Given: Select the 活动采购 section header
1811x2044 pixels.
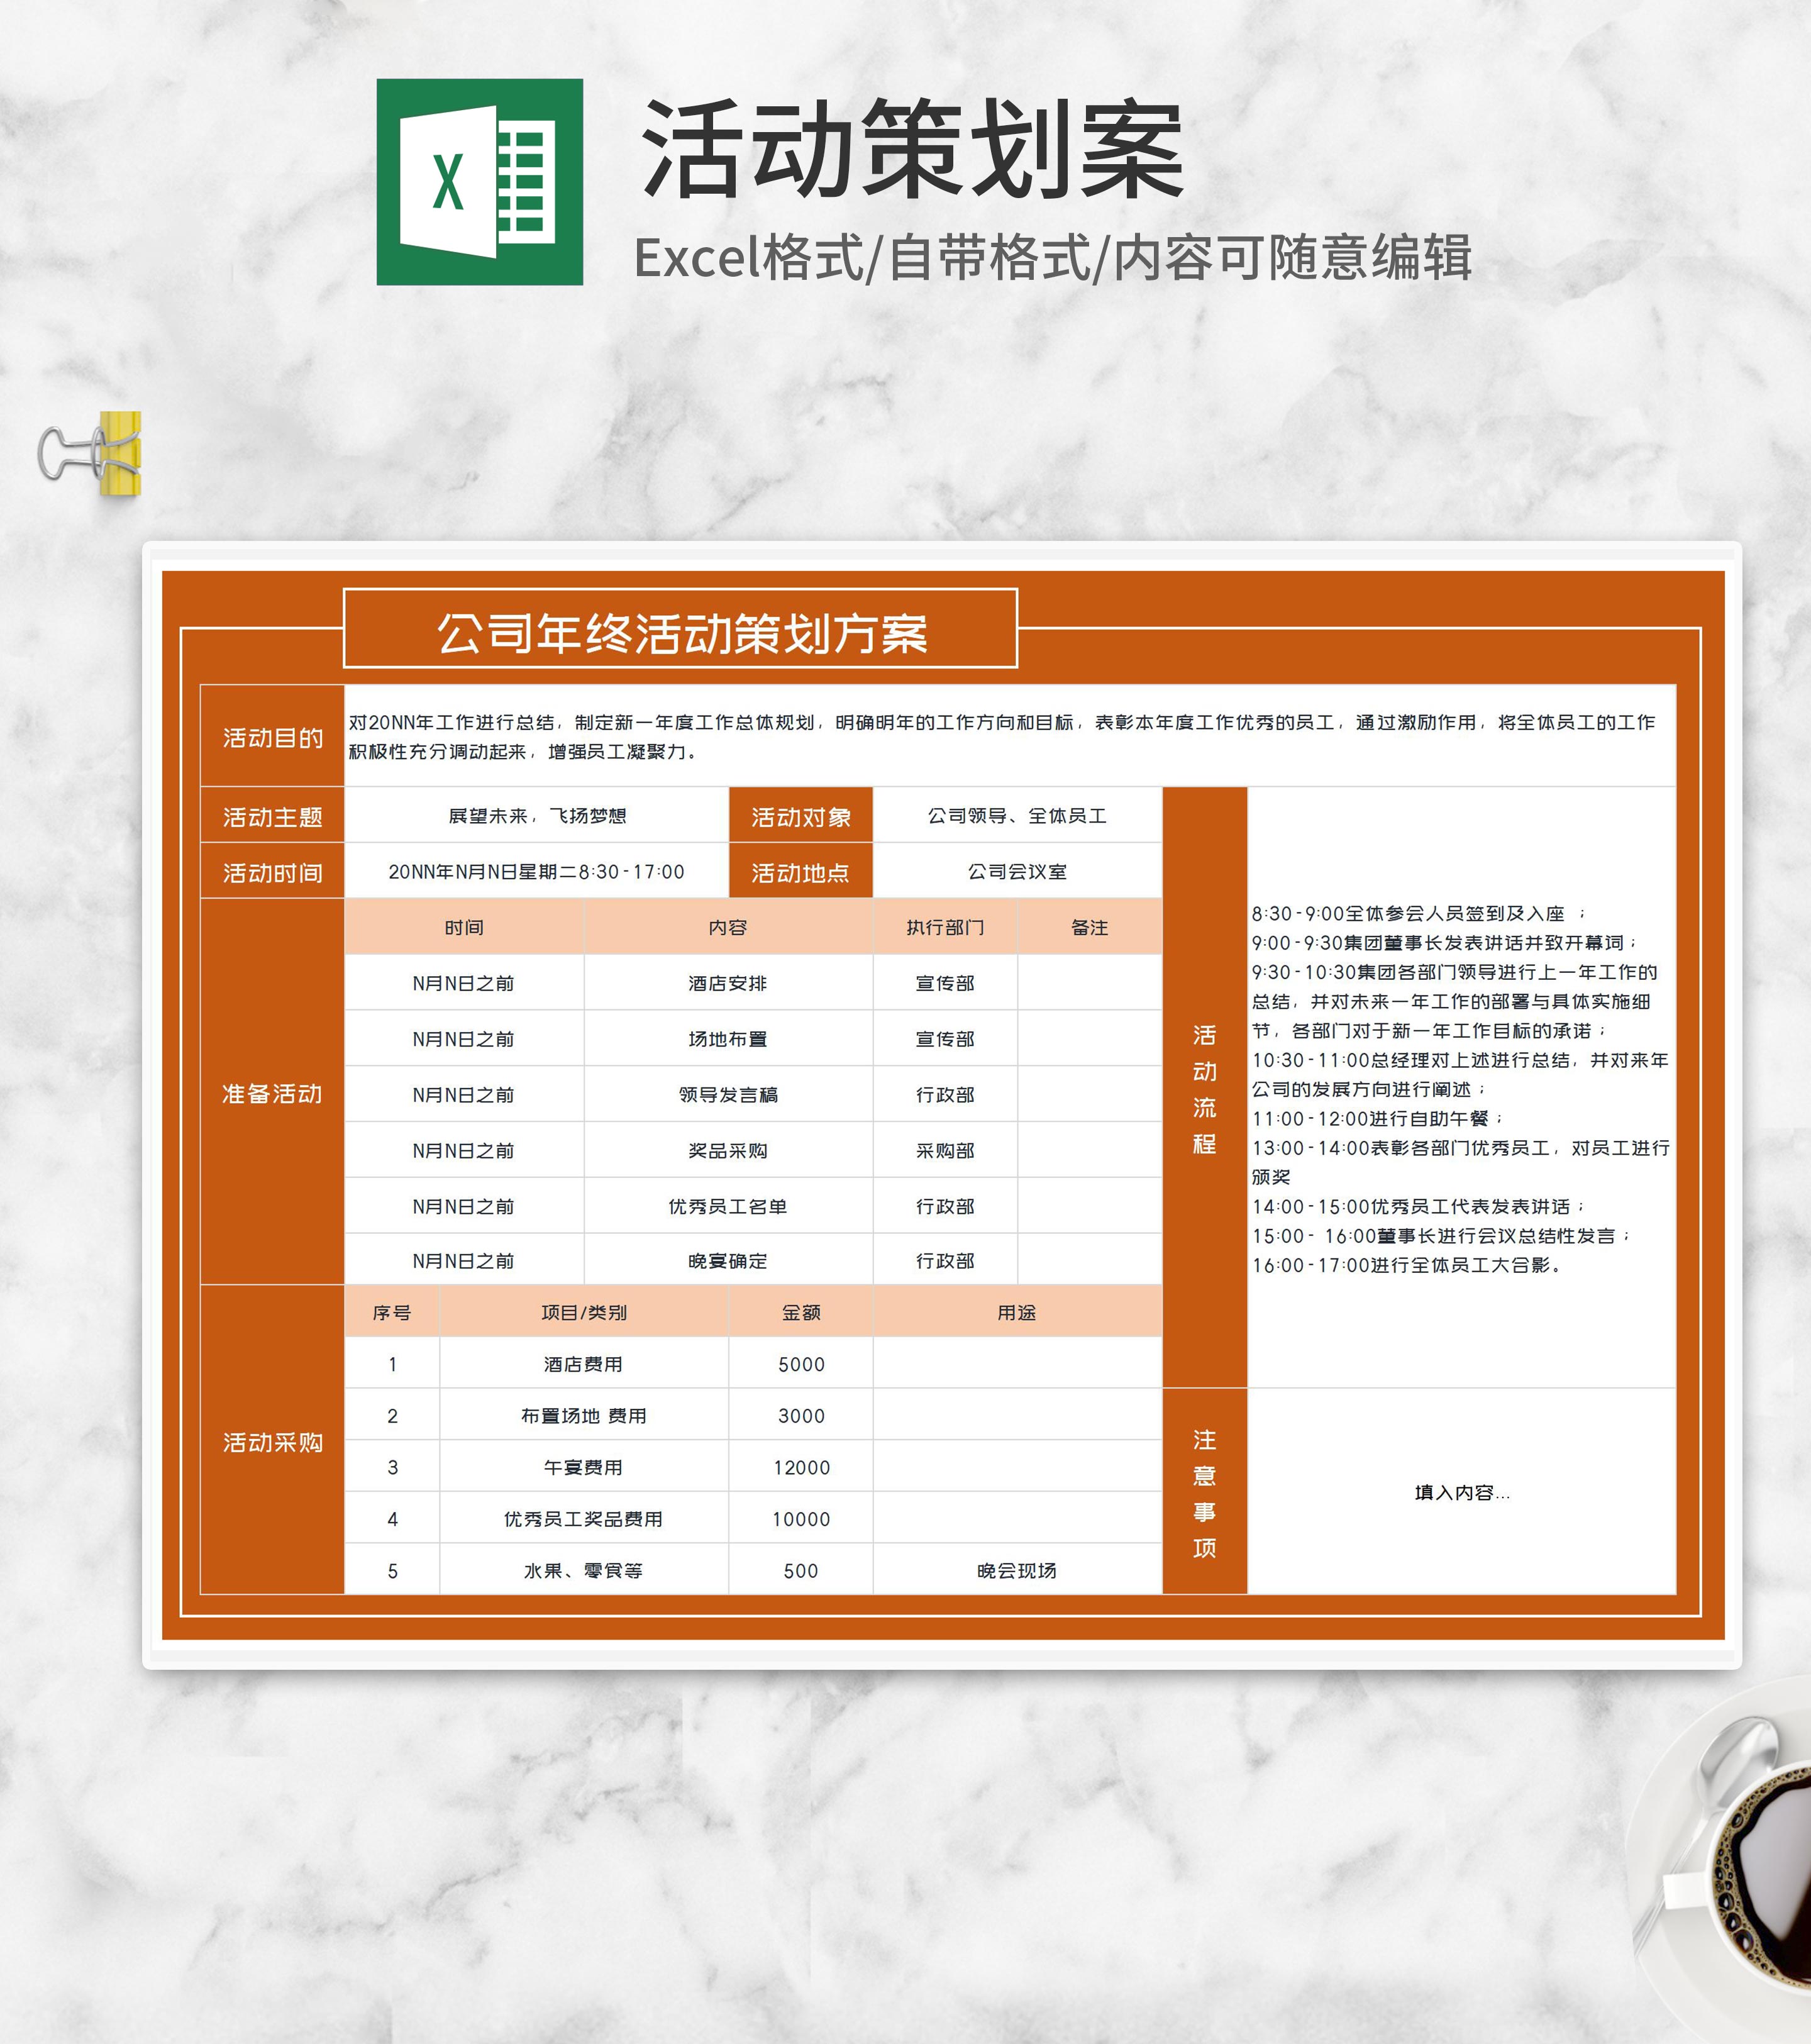Looking at the screenshot, I should (x=272, y=1442).
